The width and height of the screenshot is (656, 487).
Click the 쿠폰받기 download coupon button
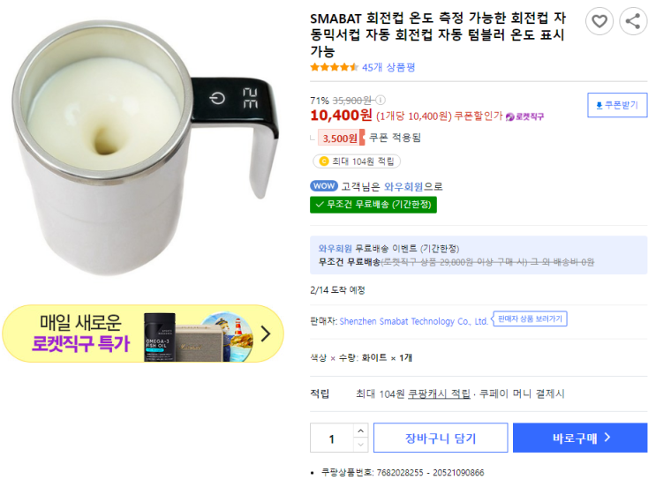[x=617, y=105]
